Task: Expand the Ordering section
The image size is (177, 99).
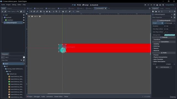Action: pos(156,46)
